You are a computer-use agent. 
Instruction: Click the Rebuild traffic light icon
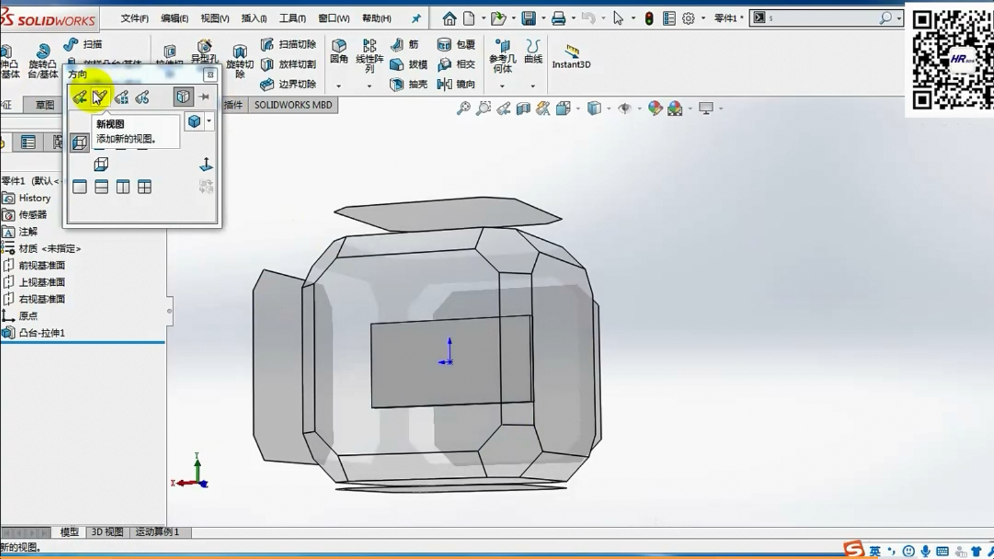tap(649, 19)
